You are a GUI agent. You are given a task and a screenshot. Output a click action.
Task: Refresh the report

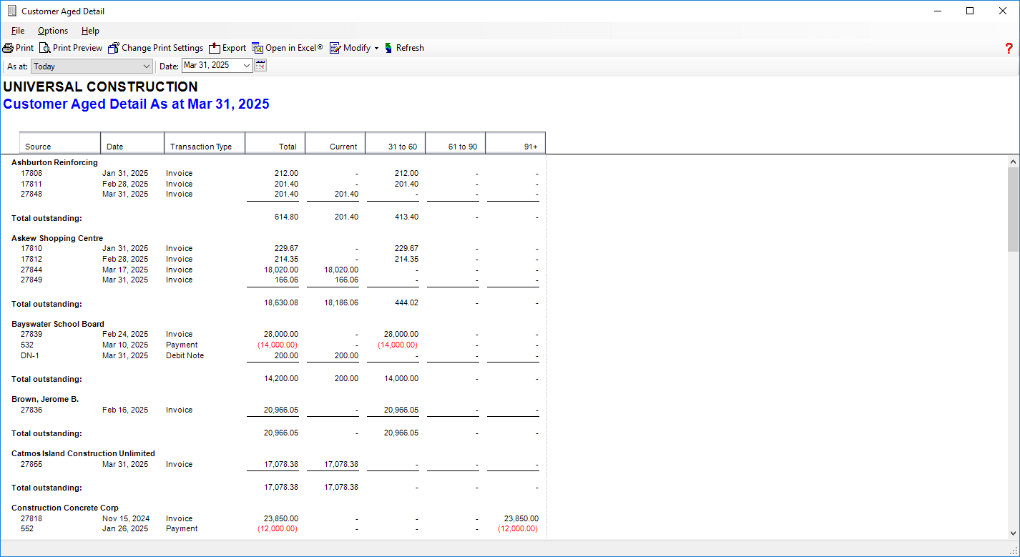point(404,48)
